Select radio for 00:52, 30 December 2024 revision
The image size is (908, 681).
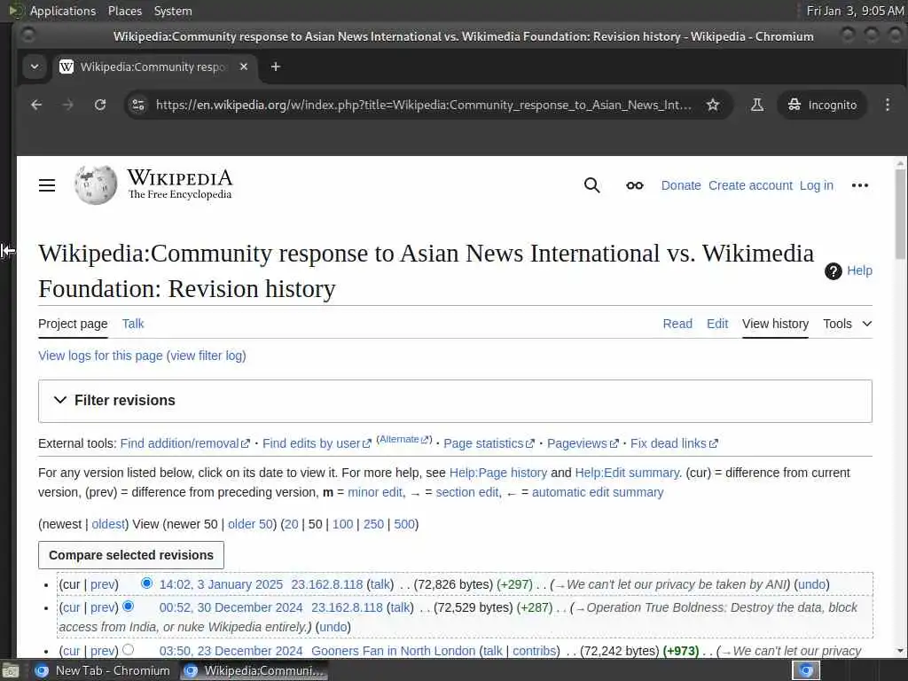pos(128,606)
